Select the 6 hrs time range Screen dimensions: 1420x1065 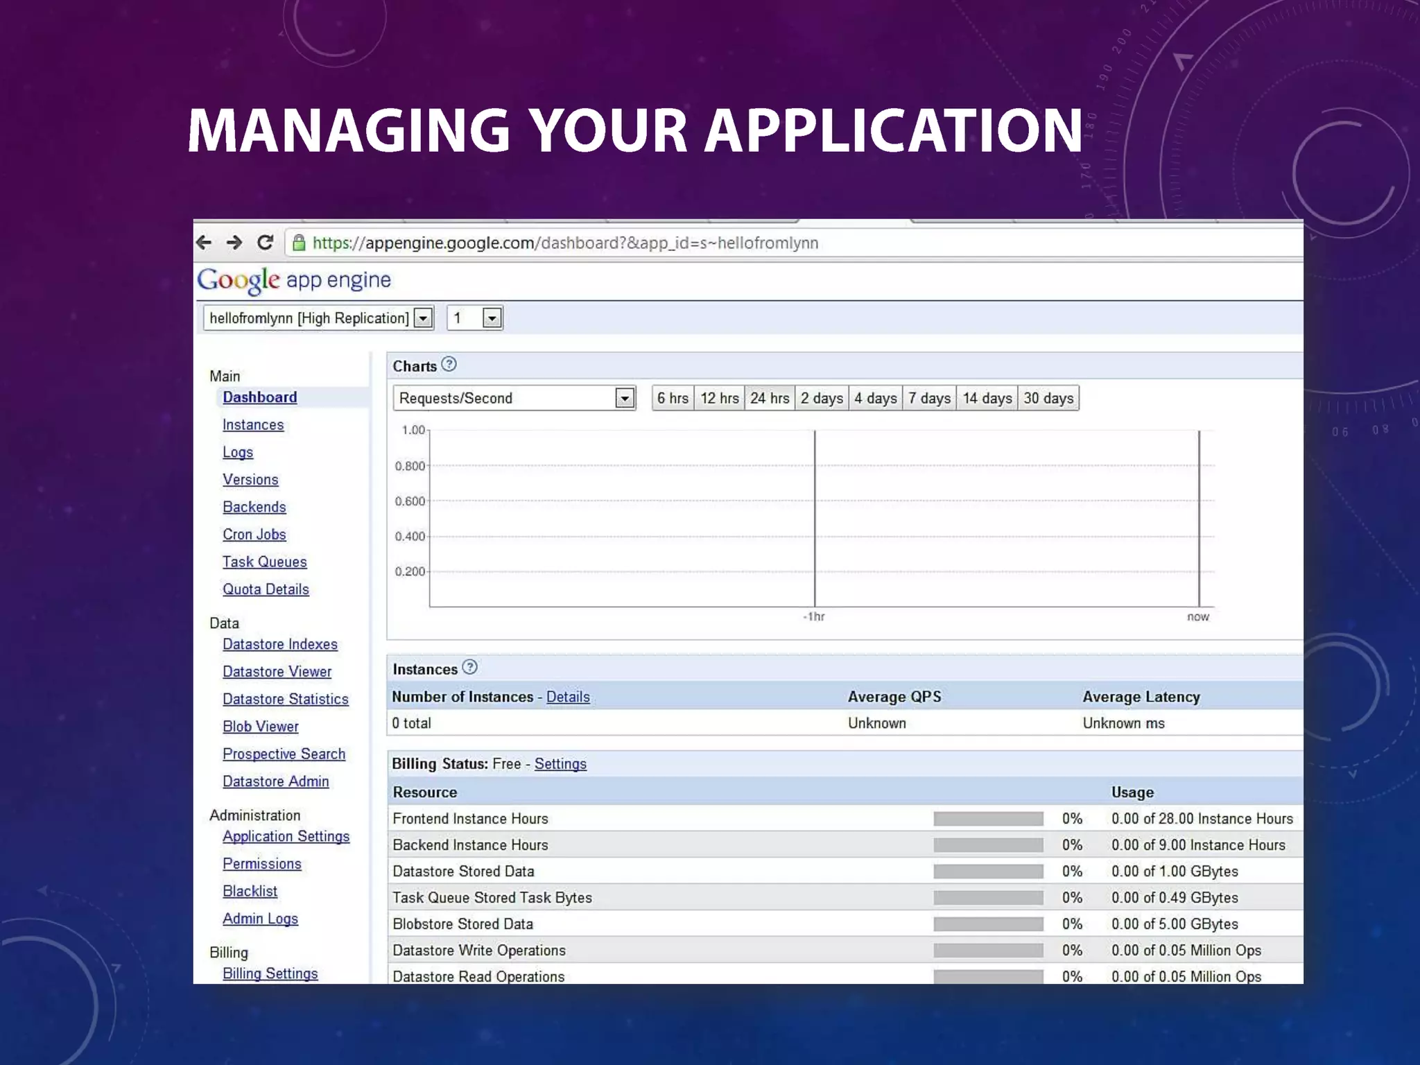[x=673, y=398]
